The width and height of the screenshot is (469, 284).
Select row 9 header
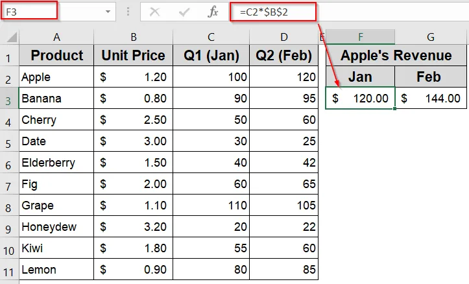click(10, 226)
